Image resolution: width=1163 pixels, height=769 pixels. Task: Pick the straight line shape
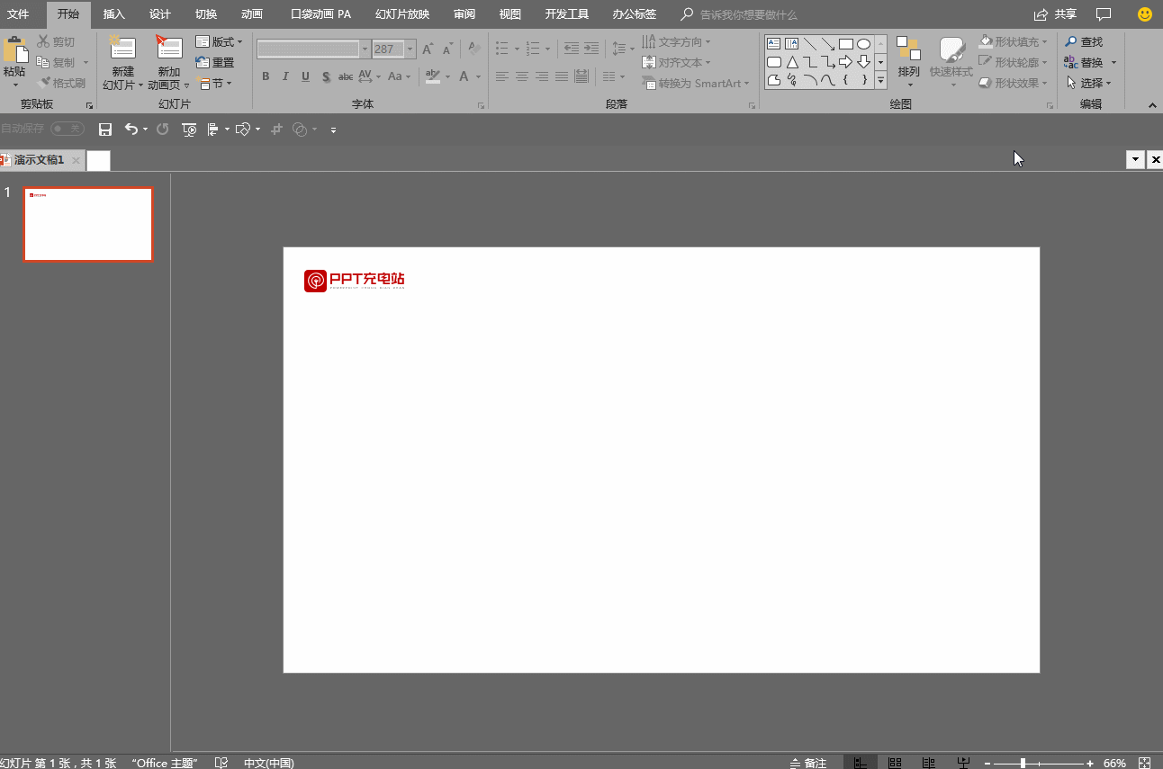[x=809, y=44]
